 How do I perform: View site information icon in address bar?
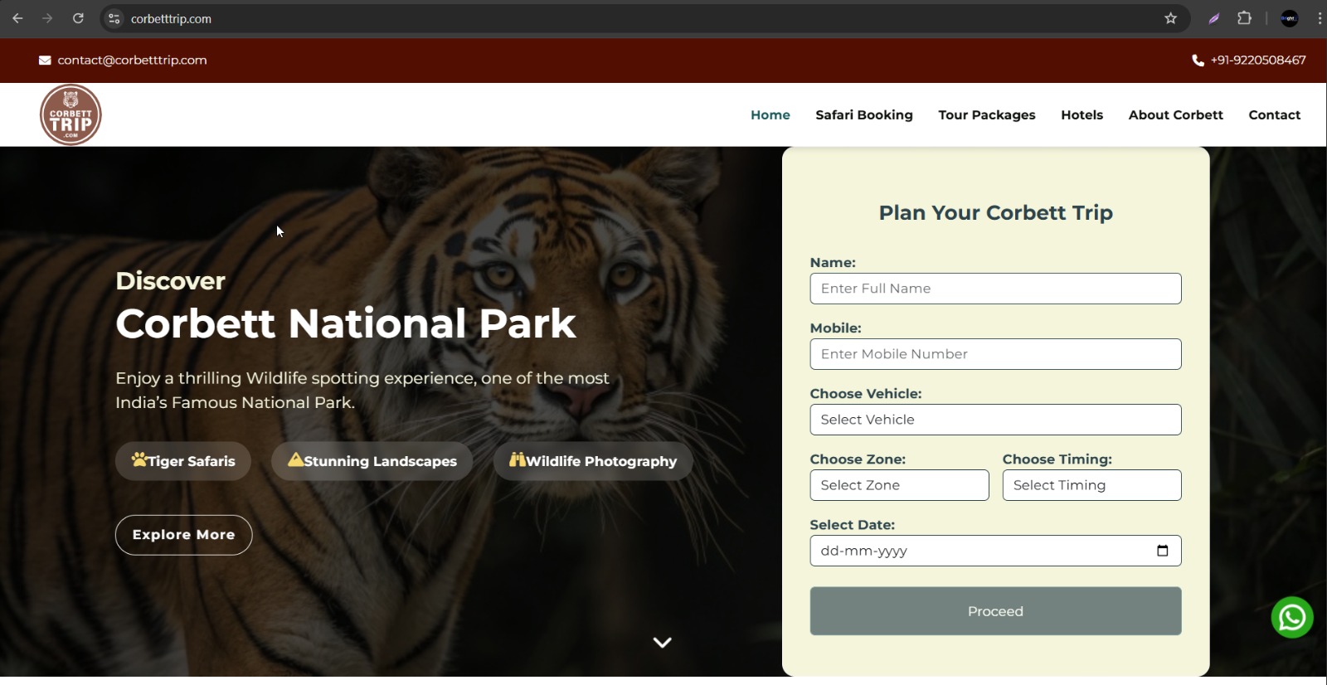click(114, 18)
